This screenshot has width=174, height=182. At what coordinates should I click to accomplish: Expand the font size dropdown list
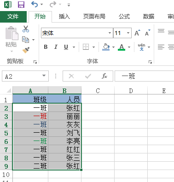pyautogui.click(x=128, y=33)
